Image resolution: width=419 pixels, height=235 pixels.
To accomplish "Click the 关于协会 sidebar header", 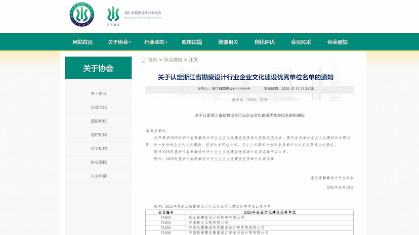I will (x=98, y=68).
